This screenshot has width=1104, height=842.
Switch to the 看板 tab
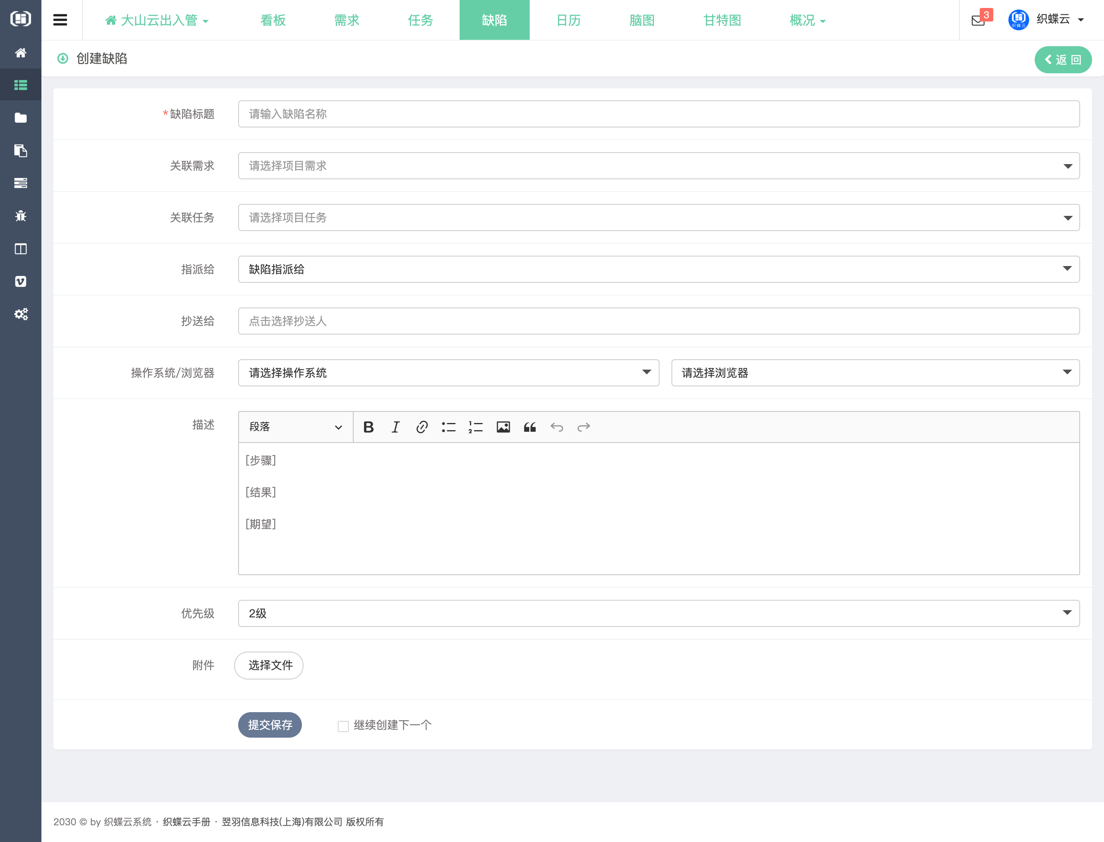point(273,20)
